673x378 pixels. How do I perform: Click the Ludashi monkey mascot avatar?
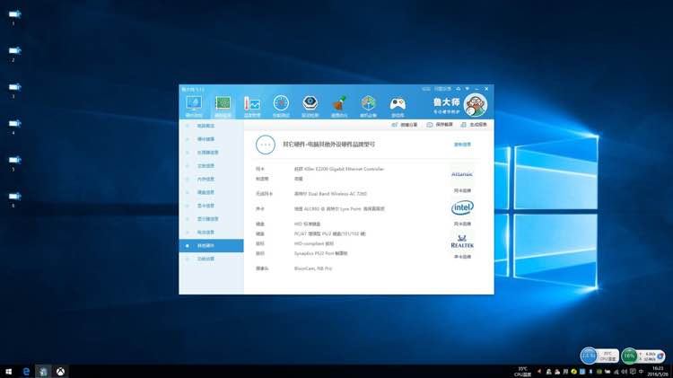[476, 105]
